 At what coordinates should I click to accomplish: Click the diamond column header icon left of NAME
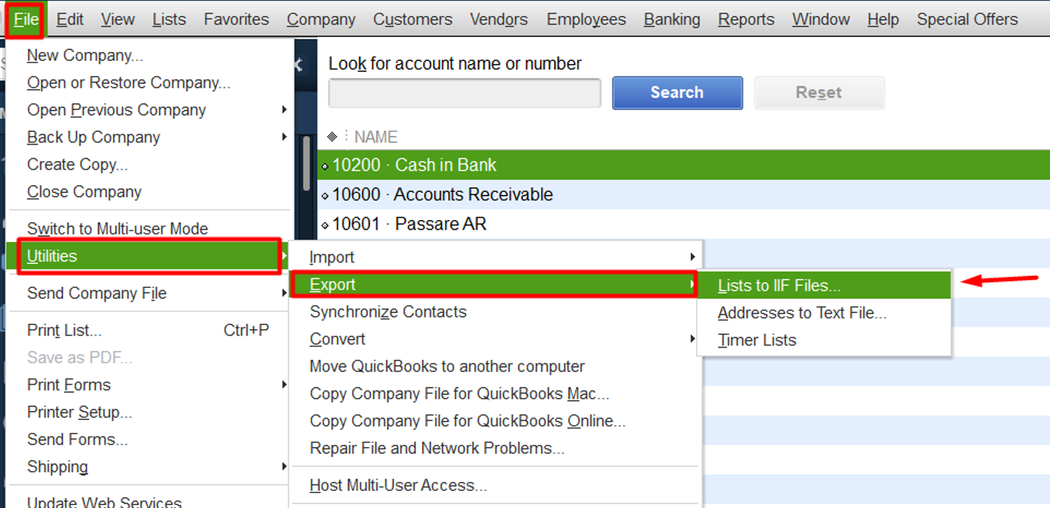click(x=333, y=136)
